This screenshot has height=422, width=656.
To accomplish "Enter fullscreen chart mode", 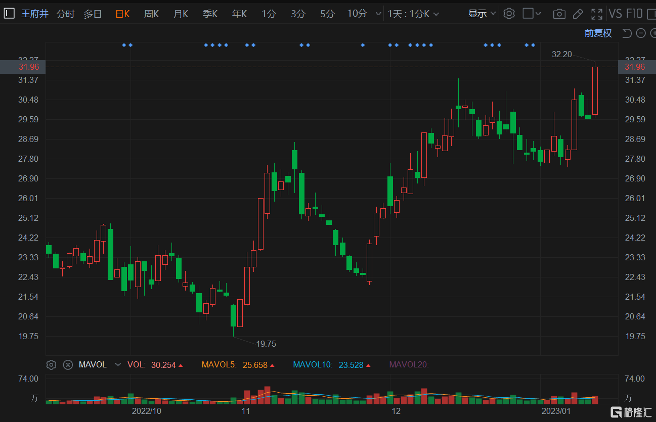I will [597, 14].
